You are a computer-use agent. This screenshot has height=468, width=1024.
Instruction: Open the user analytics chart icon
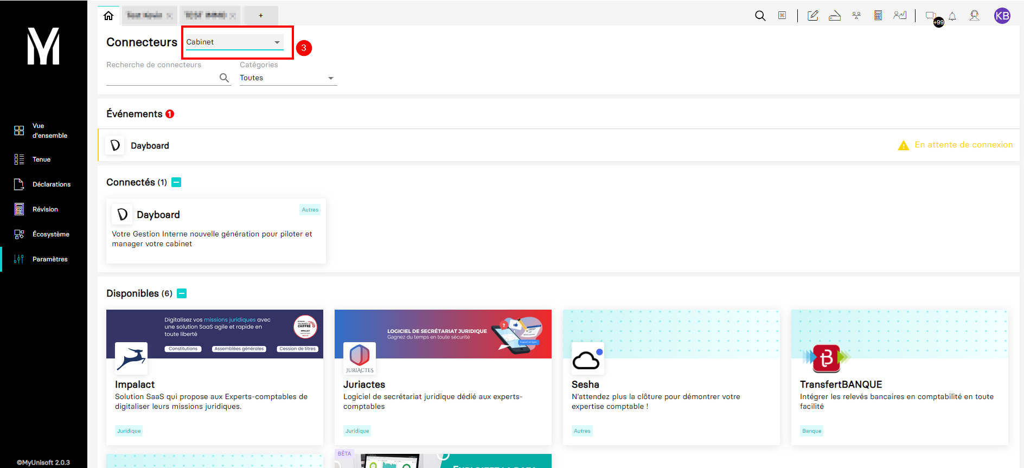point(900,16)
